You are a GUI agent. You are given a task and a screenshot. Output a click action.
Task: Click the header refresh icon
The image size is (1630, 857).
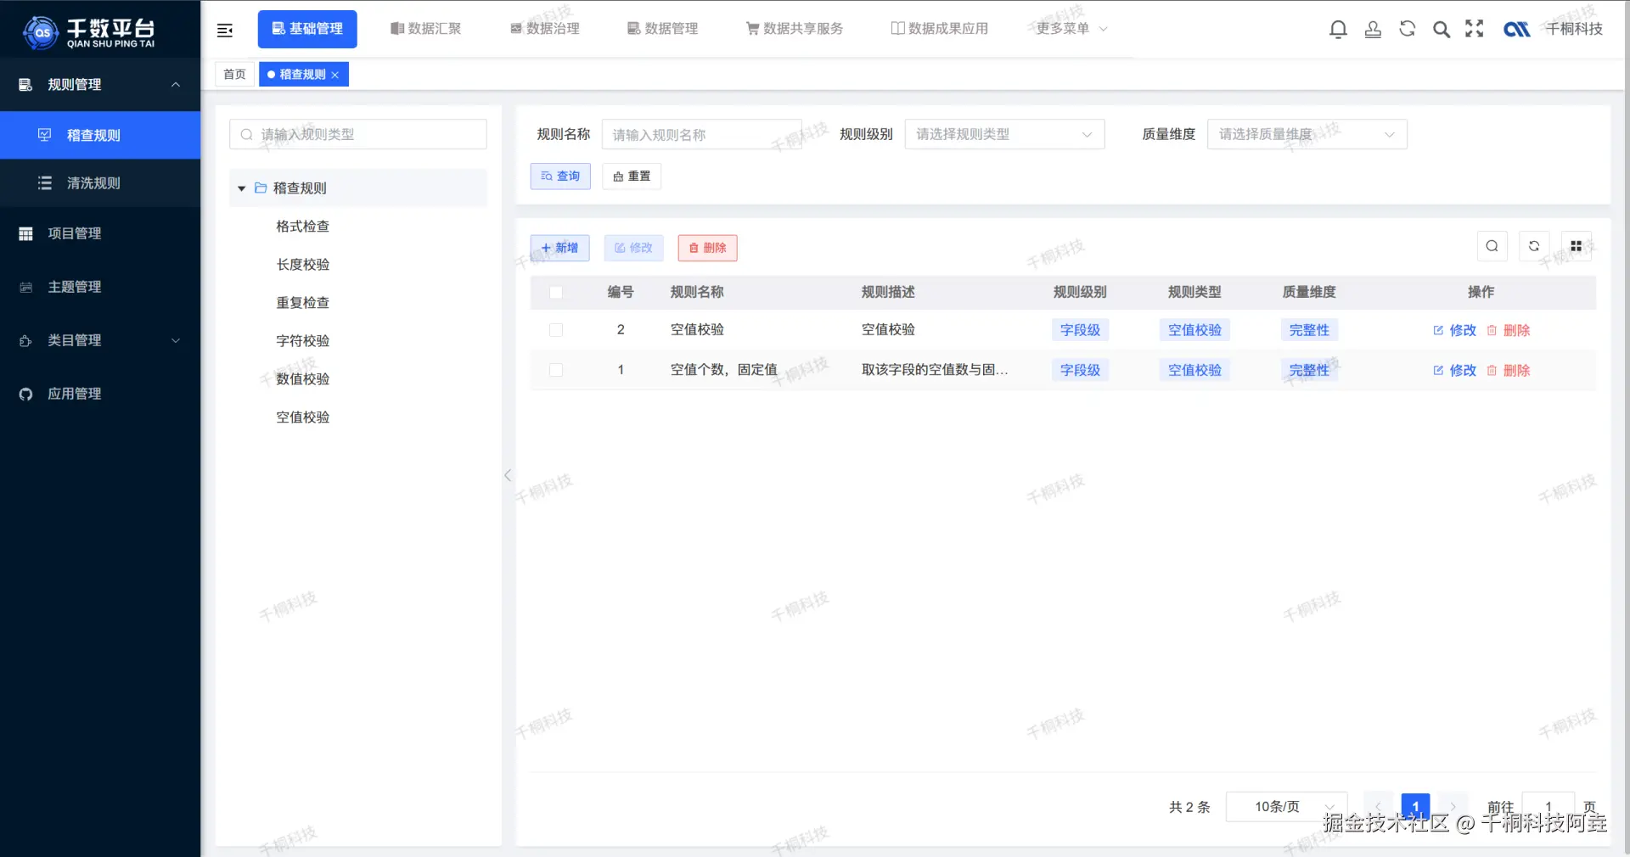pyautogui.click(x=1407, y=29)
